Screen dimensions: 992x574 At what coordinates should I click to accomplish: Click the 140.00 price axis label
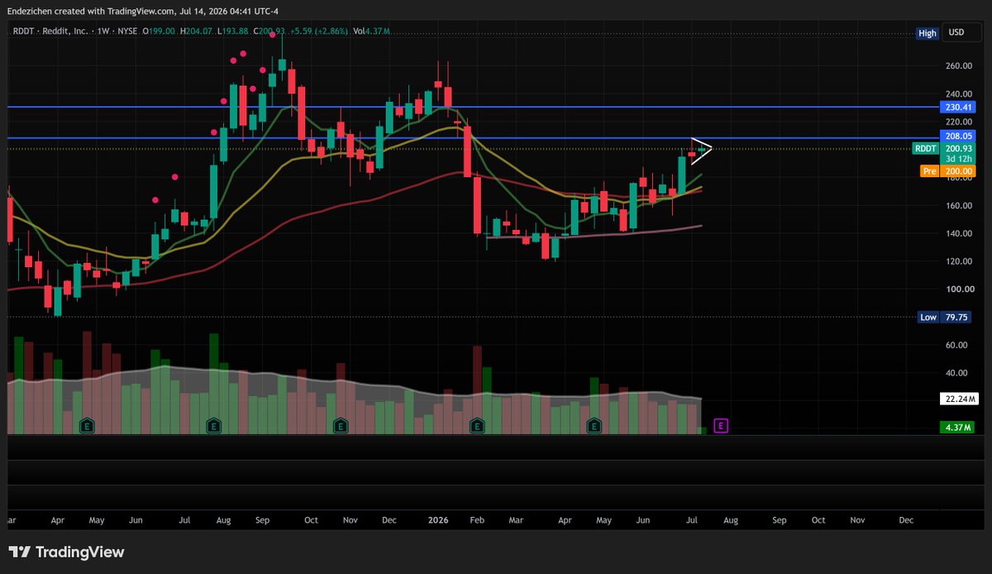pos(959,233)
